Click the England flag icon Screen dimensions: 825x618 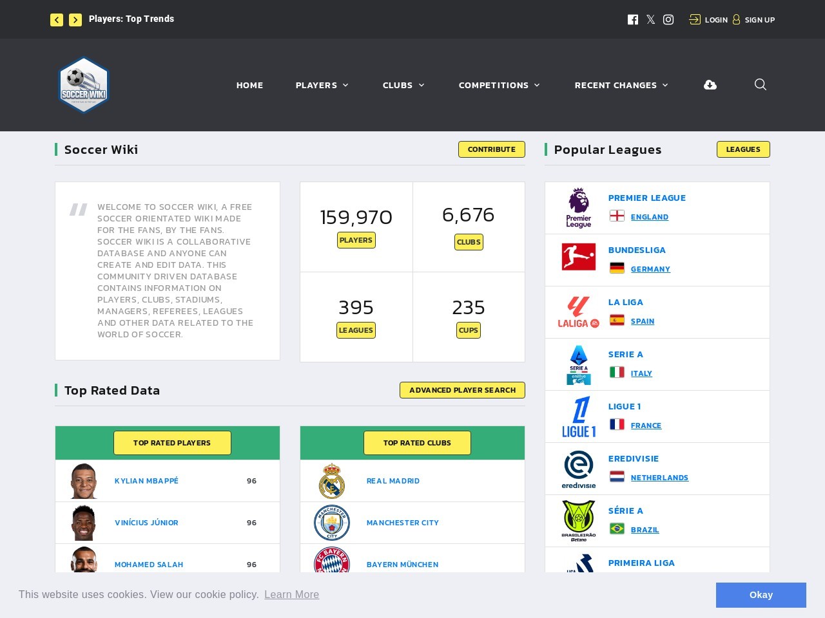pos(617,216)
